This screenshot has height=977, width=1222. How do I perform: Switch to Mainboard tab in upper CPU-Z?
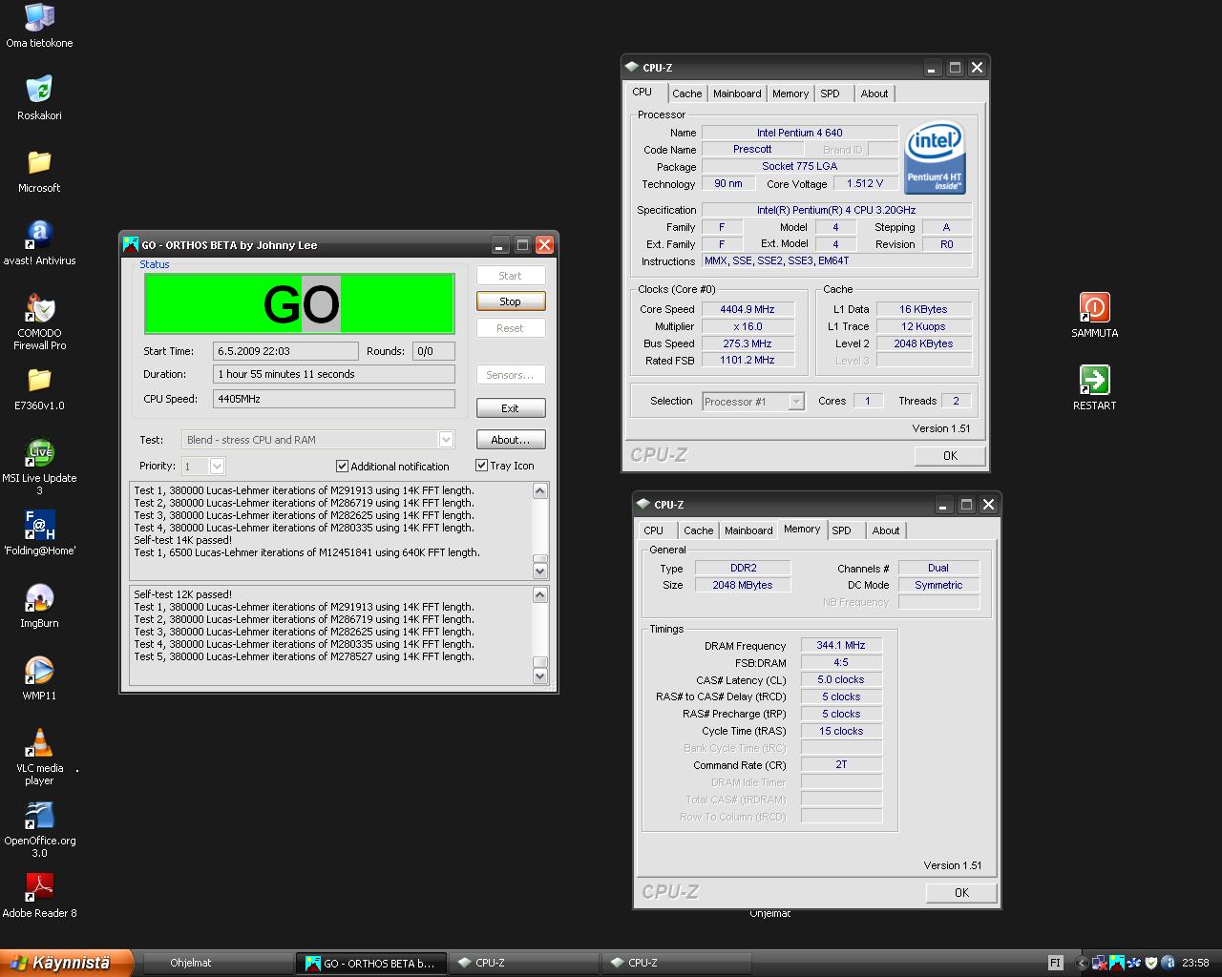click(737, 94)
